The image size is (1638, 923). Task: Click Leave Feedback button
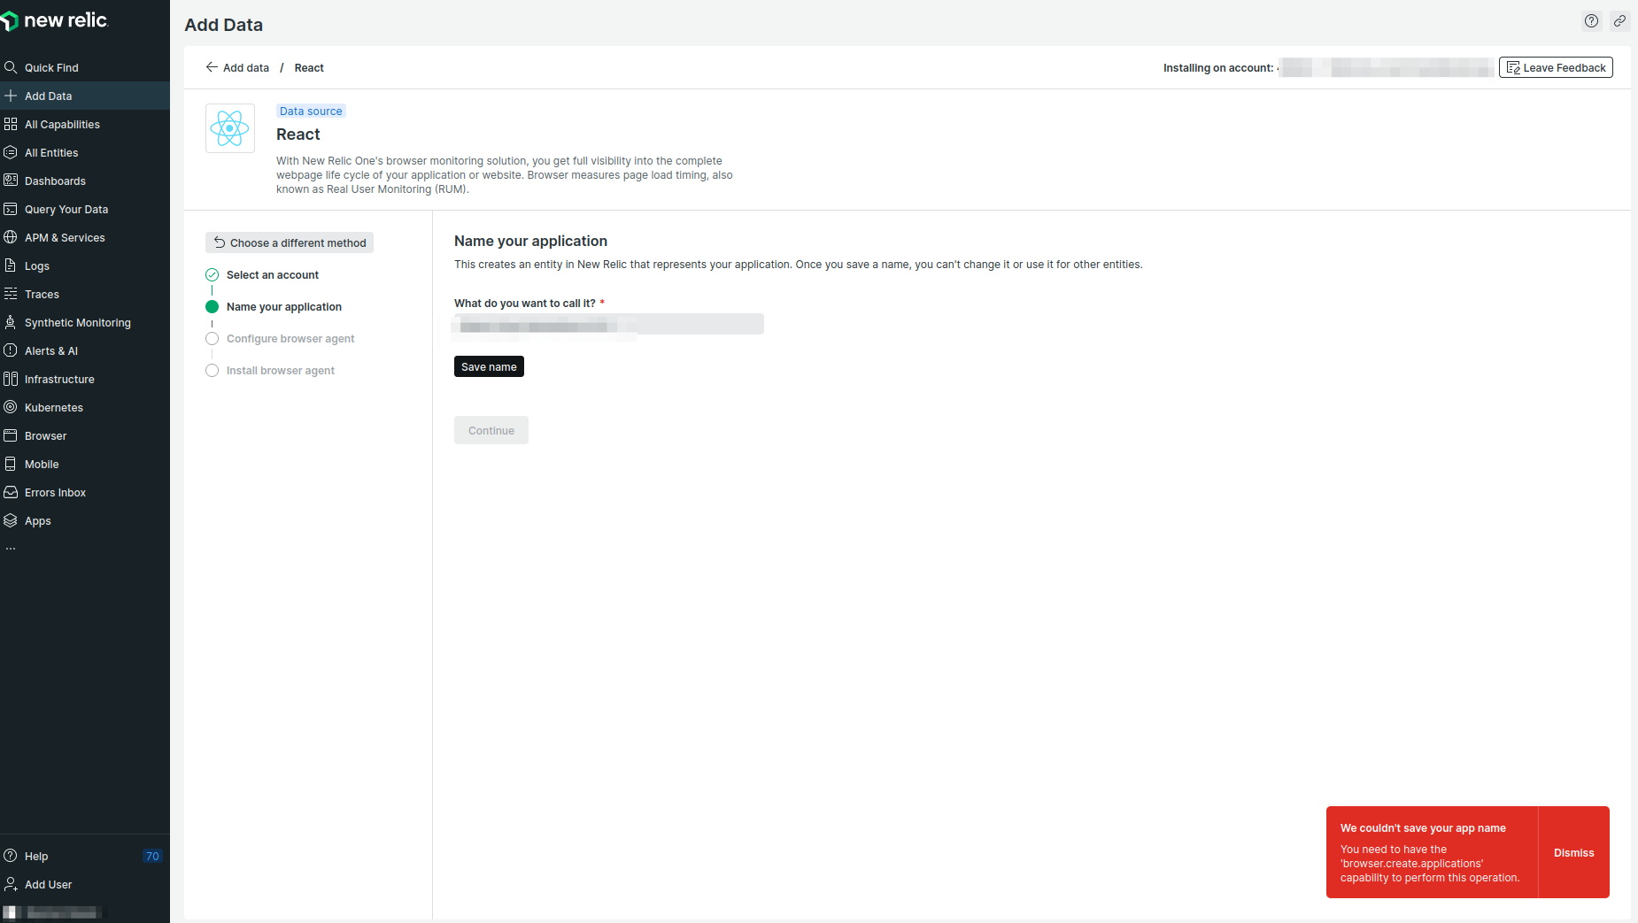click(x=1556, y=67)
